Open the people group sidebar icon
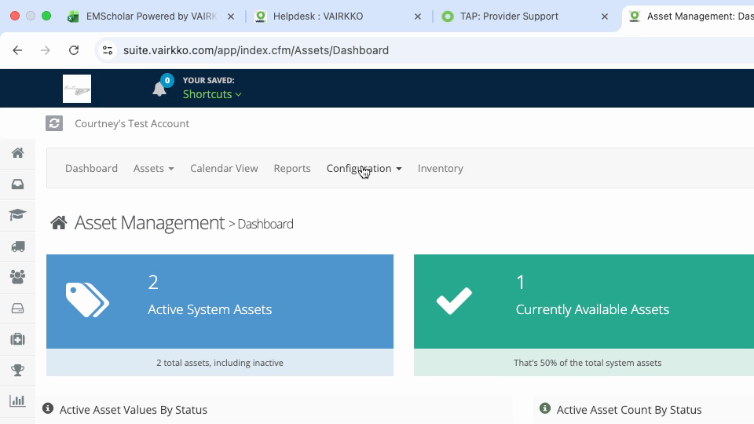 18,277
